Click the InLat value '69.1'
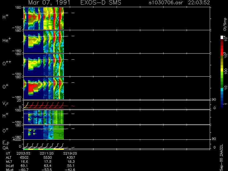 [x=25, y=166]
